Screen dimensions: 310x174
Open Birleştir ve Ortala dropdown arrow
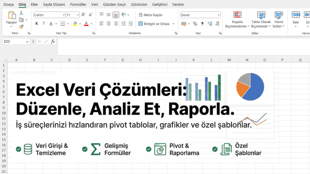point(174,24)
